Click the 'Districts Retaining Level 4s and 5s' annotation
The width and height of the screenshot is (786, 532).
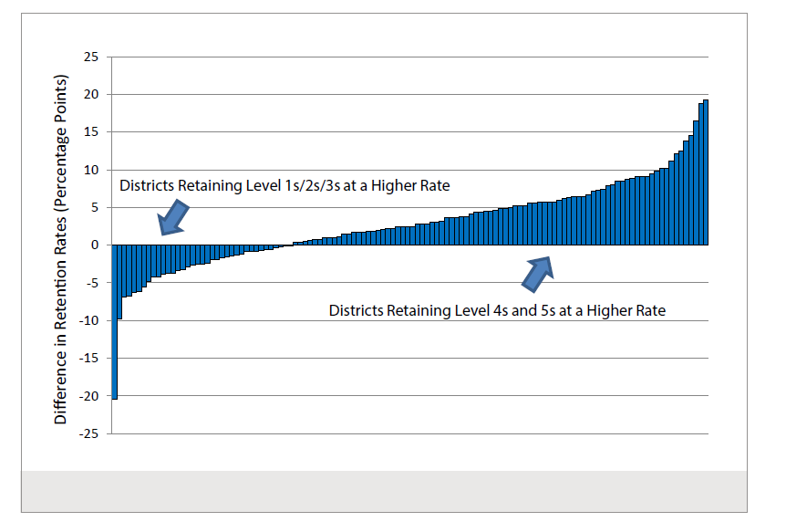[497, 310]
